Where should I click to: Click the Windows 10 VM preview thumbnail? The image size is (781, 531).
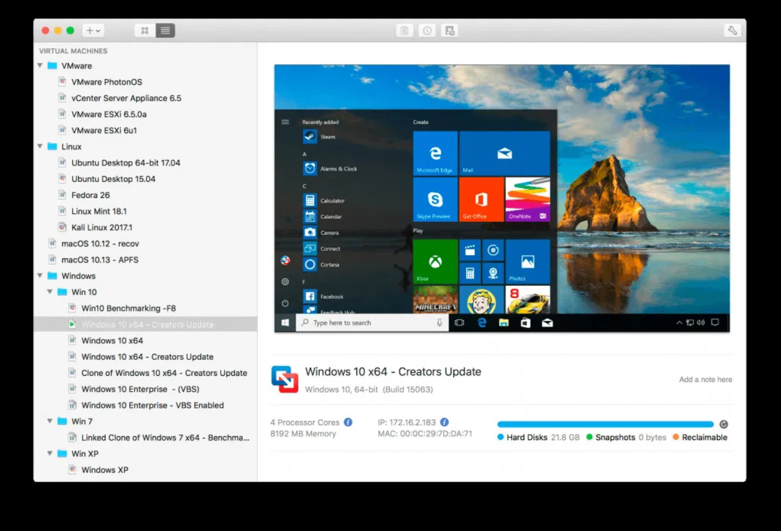[501, 197]
